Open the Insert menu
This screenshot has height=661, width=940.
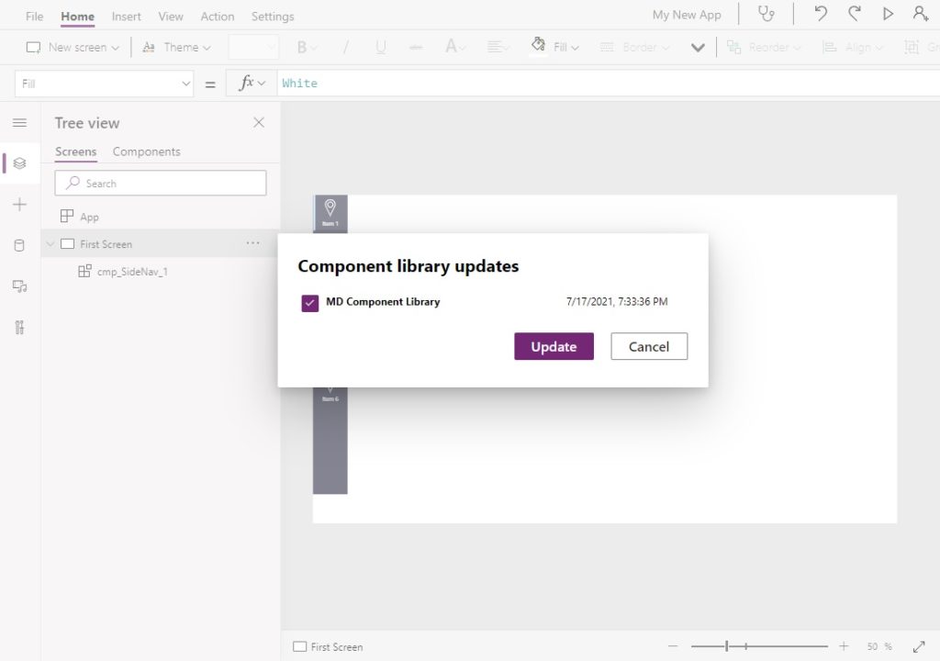point(126,17)
